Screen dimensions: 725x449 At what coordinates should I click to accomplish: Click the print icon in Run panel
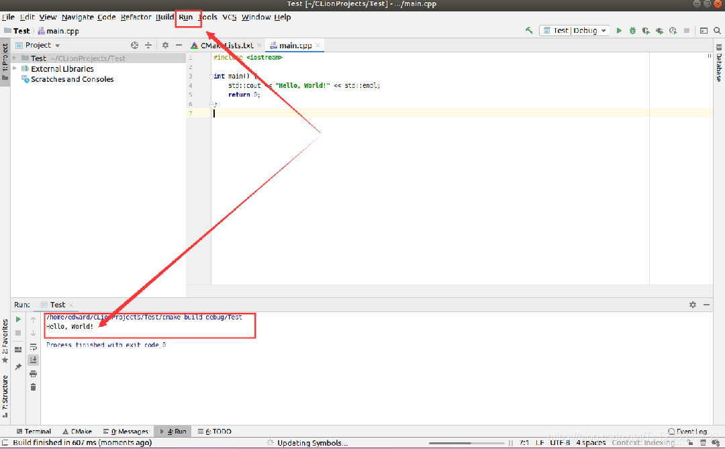point(34,374)
